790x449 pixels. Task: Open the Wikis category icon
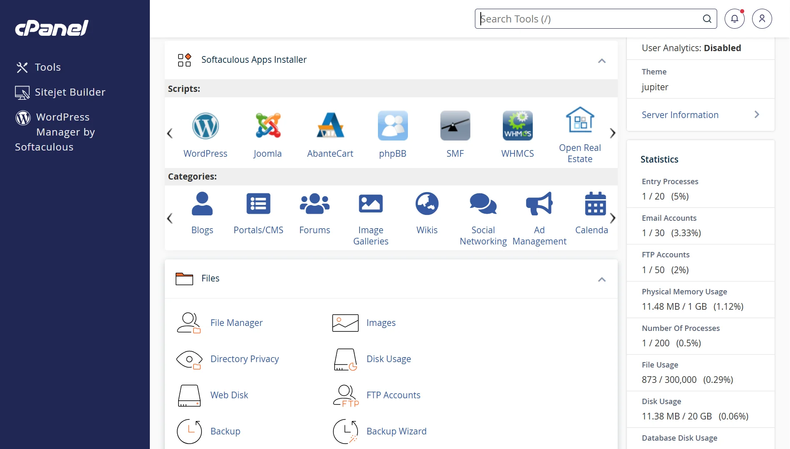[x=427, y=204]
